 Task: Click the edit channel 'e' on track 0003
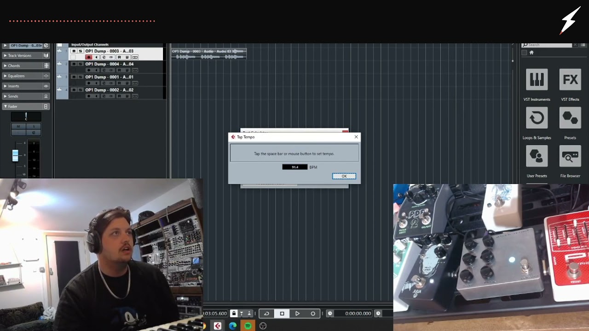tap(104, 57)
